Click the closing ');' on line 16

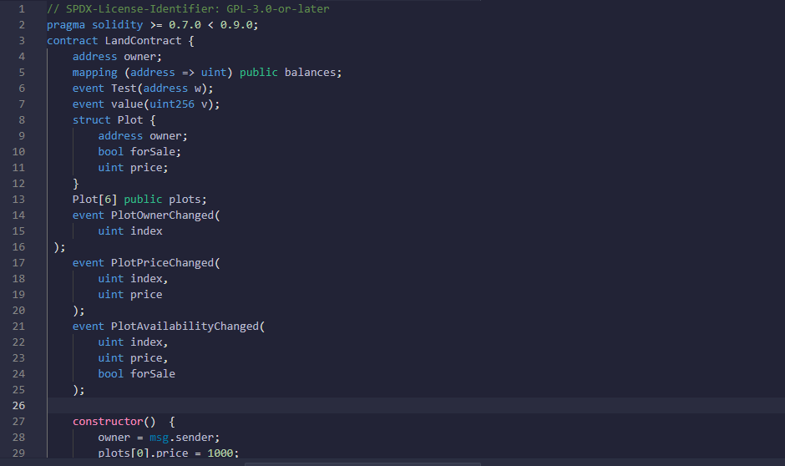click(59, 247)
